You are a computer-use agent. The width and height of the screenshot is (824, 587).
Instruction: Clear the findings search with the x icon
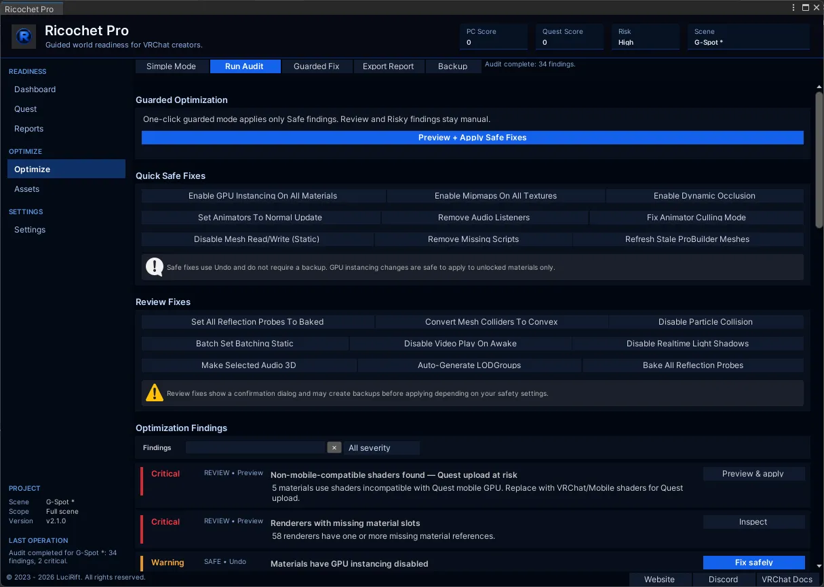pyautogui.click(x=334, y=447)
